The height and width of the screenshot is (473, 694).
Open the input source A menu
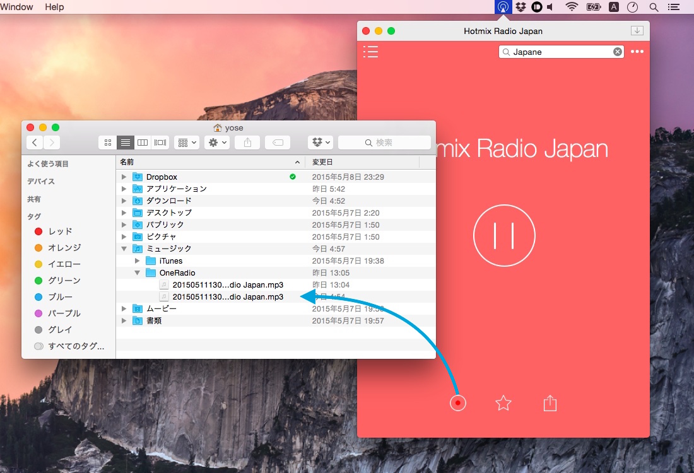[614, 7]
